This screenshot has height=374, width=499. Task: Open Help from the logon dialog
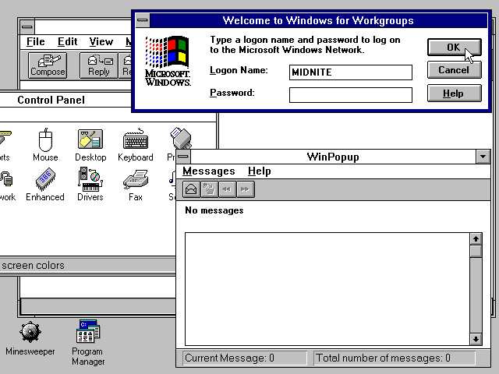454,93
